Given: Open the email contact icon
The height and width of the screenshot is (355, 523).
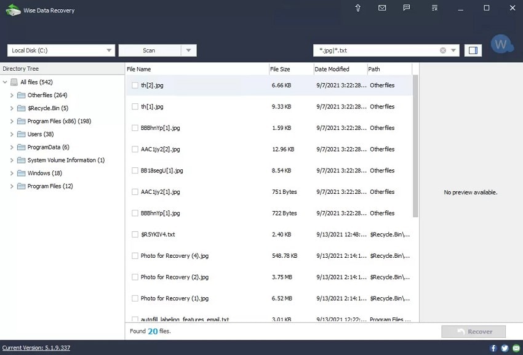Looking at the screenshot, I should [x=382, y=7].
